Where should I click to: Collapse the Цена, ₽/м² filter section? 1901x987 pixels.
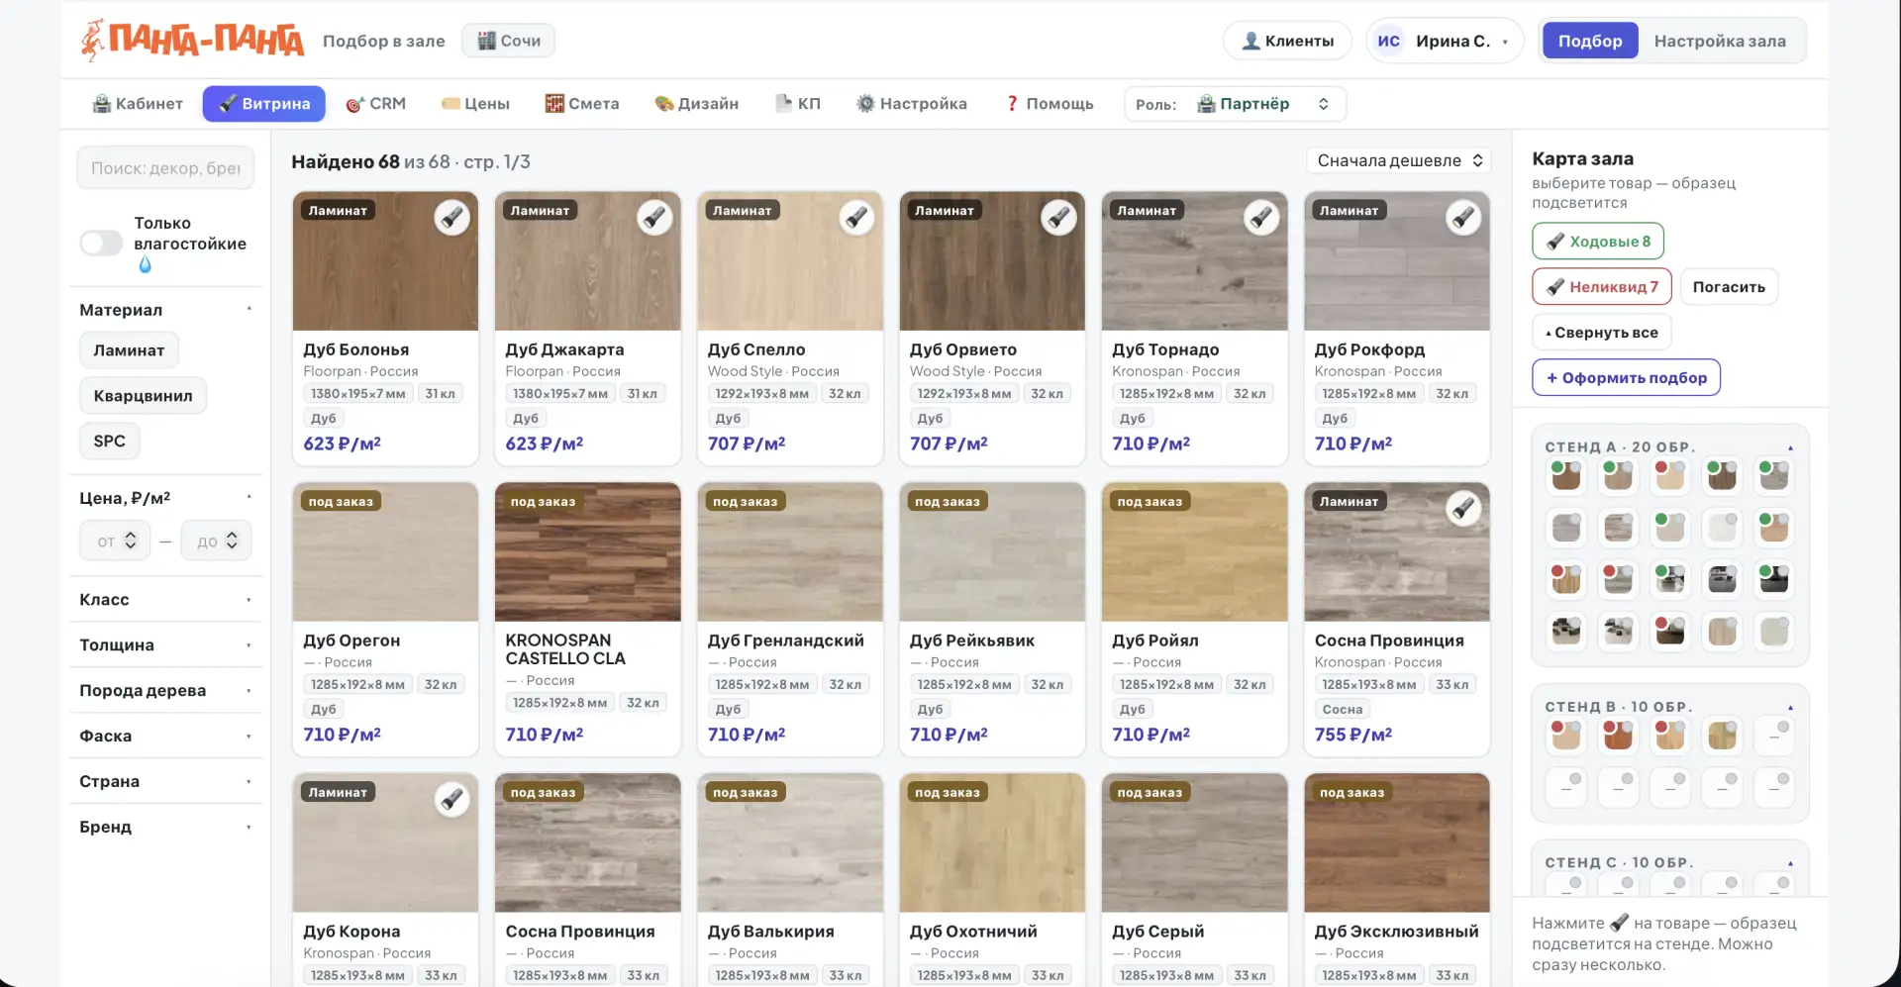pyautogui.click(x=165, y=498)
